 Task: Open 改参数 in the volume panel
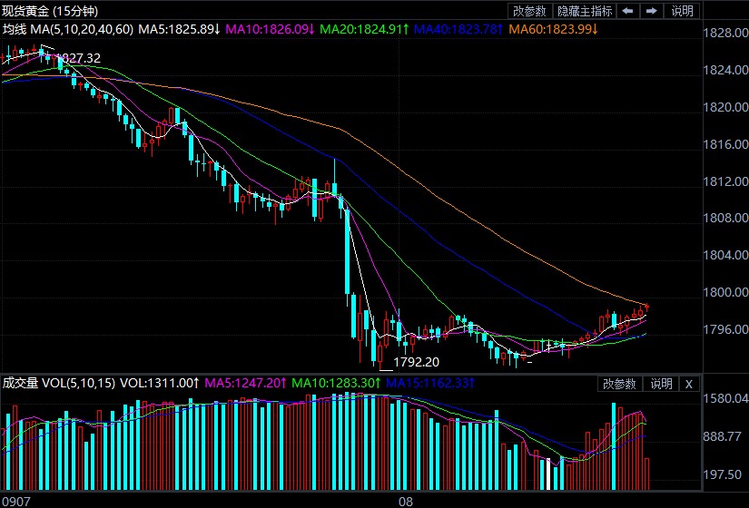pos(620,384)
